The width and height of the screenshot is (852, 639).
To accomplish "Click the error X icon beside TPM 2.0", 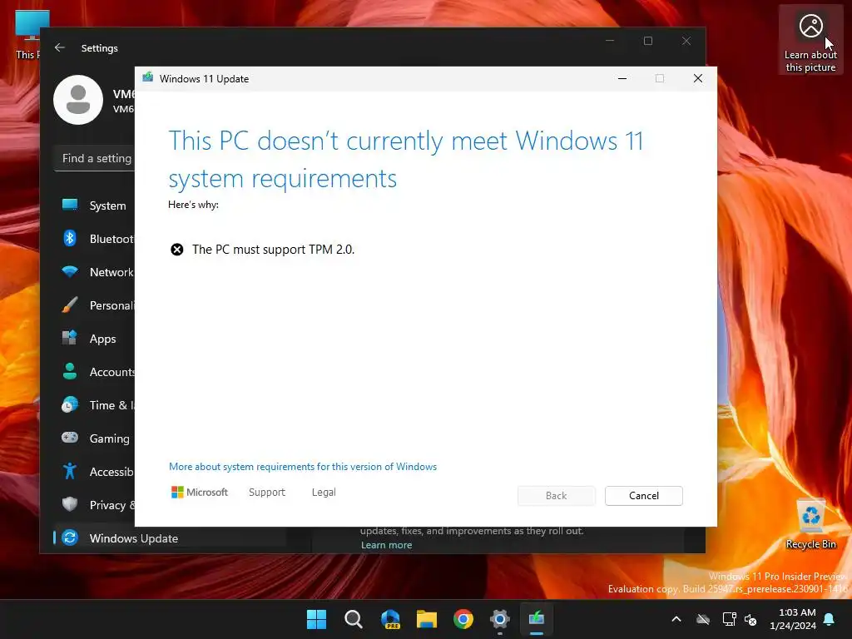I will [x=177, y=250].
